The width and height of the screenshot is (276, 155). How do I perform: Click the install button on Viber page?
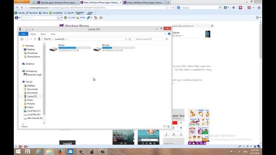(x=67, y=143)
